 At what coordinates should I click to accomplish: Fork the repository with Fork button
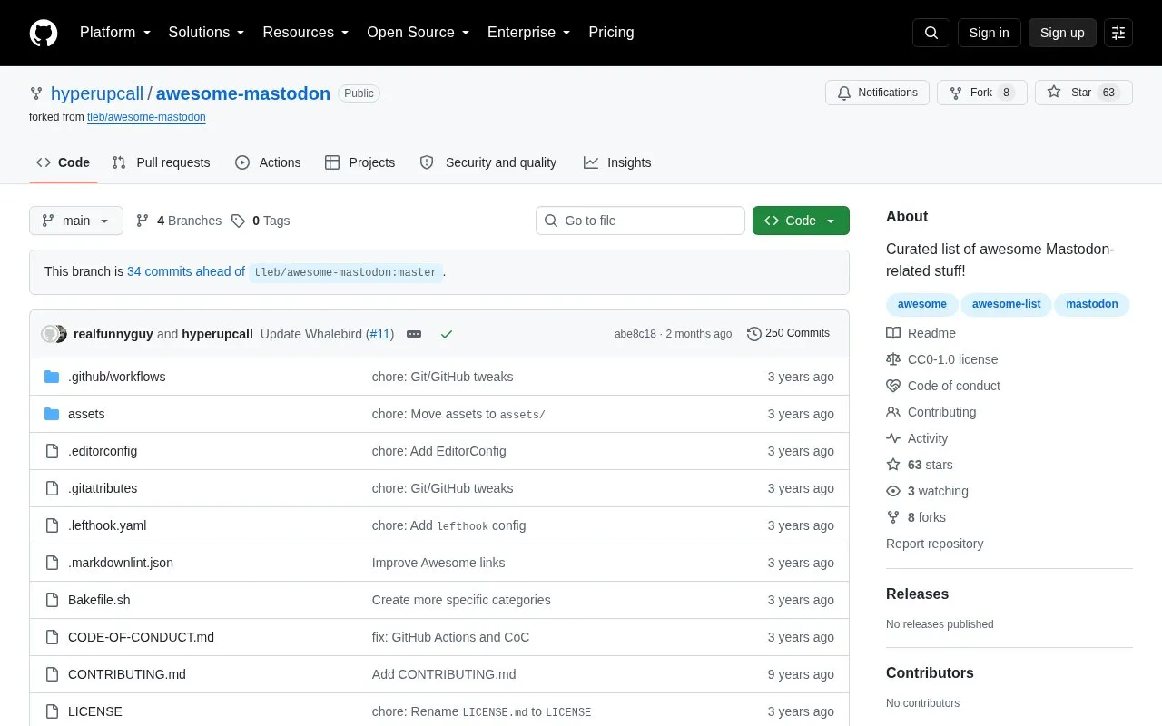[982, 93]
